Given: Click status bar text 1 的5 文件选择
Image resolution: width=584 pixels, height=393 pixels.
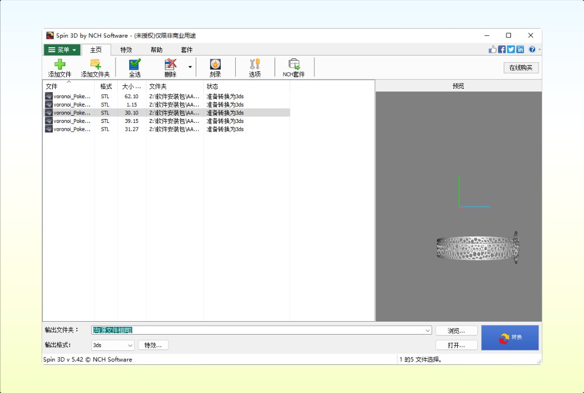Looking at the screenshot, I should (x=421, y=359).
